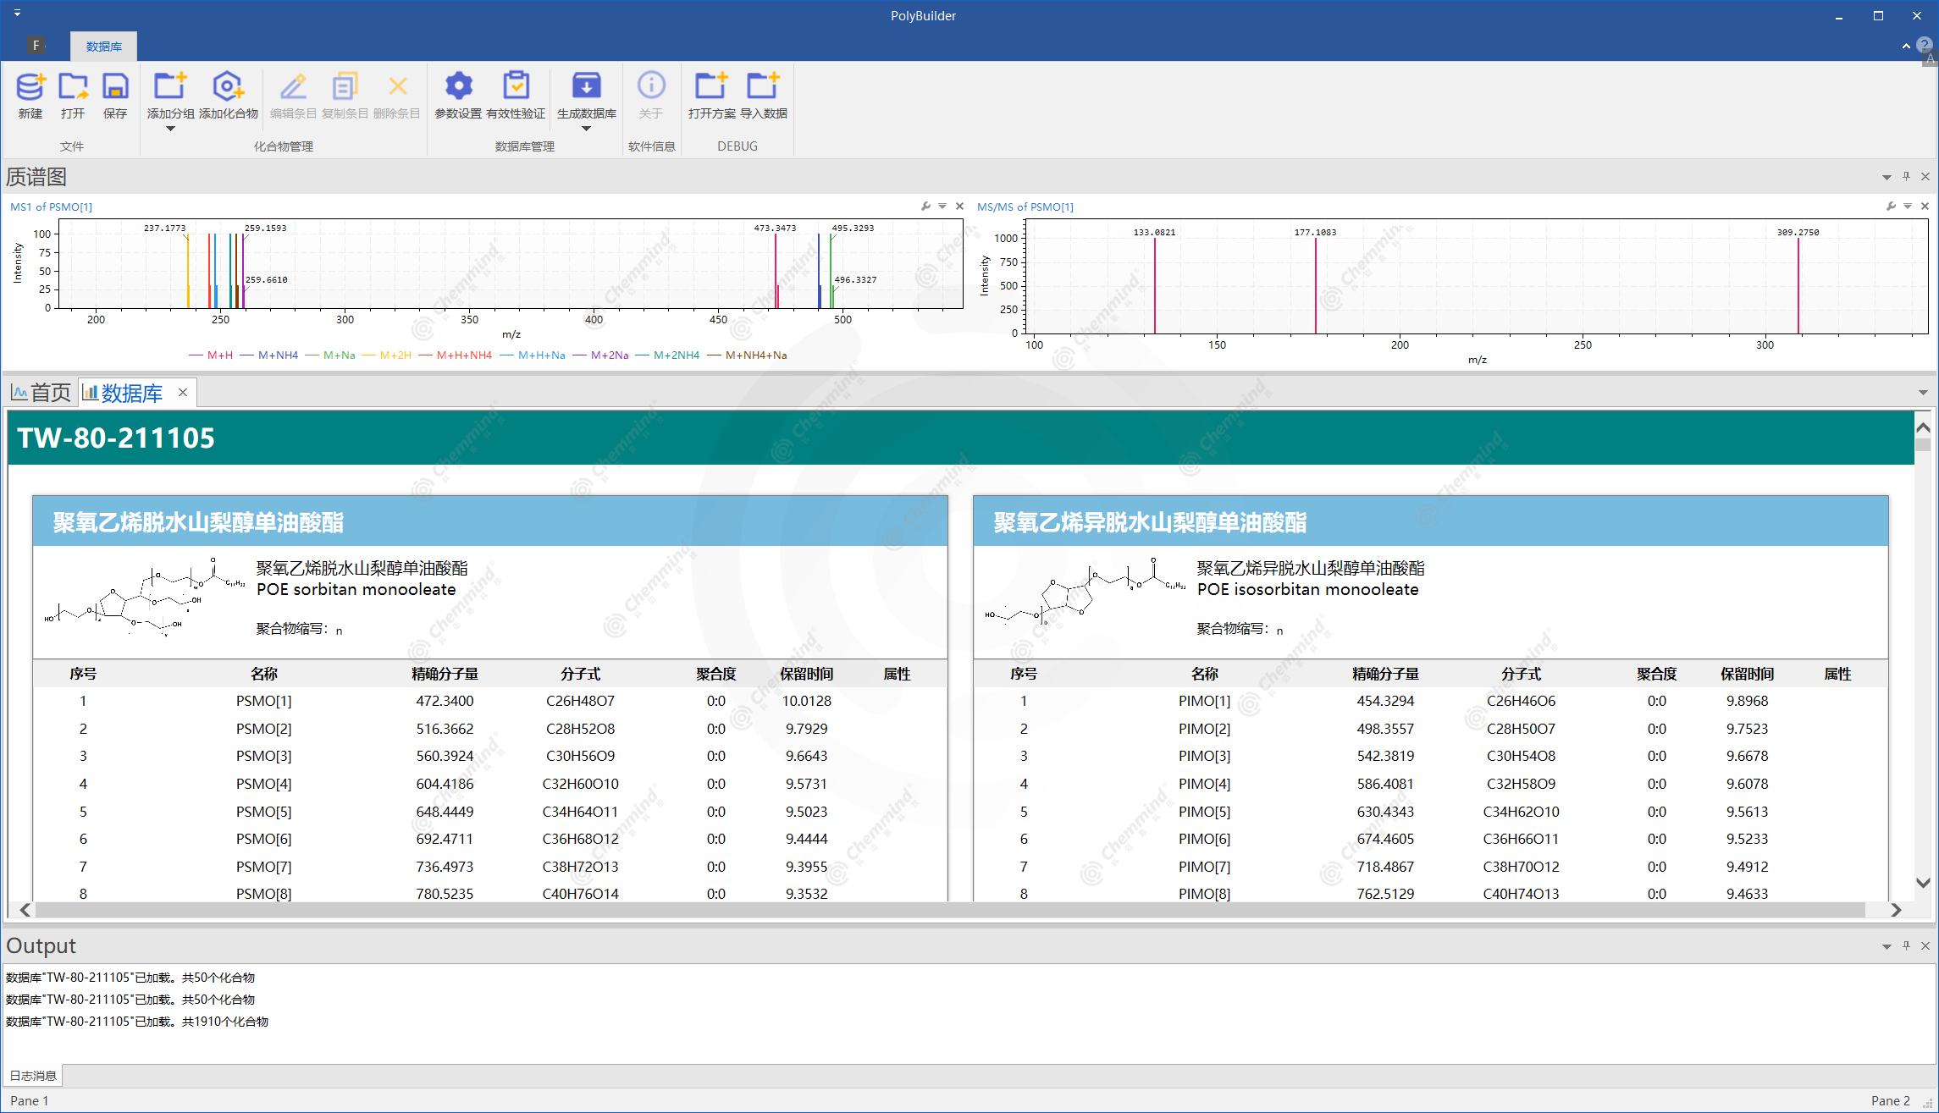Select the 数据库 ribbon tab
1939x1113 pixels.
tap(103, 47)
